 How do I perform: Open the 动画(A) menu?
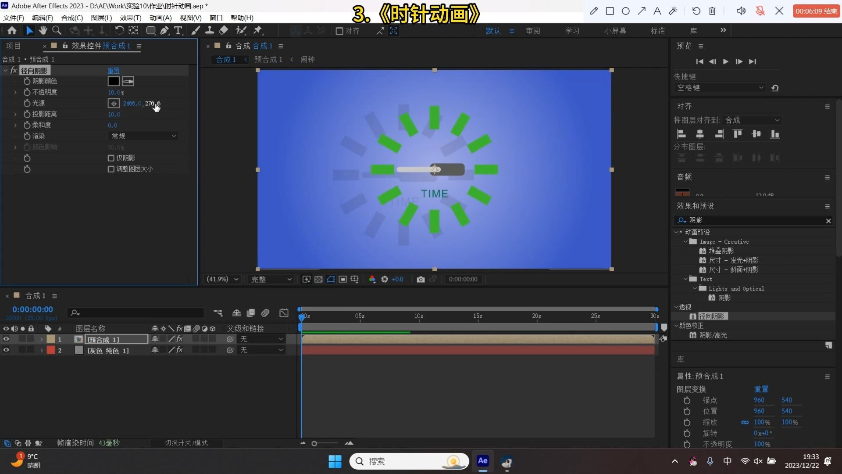161,18
